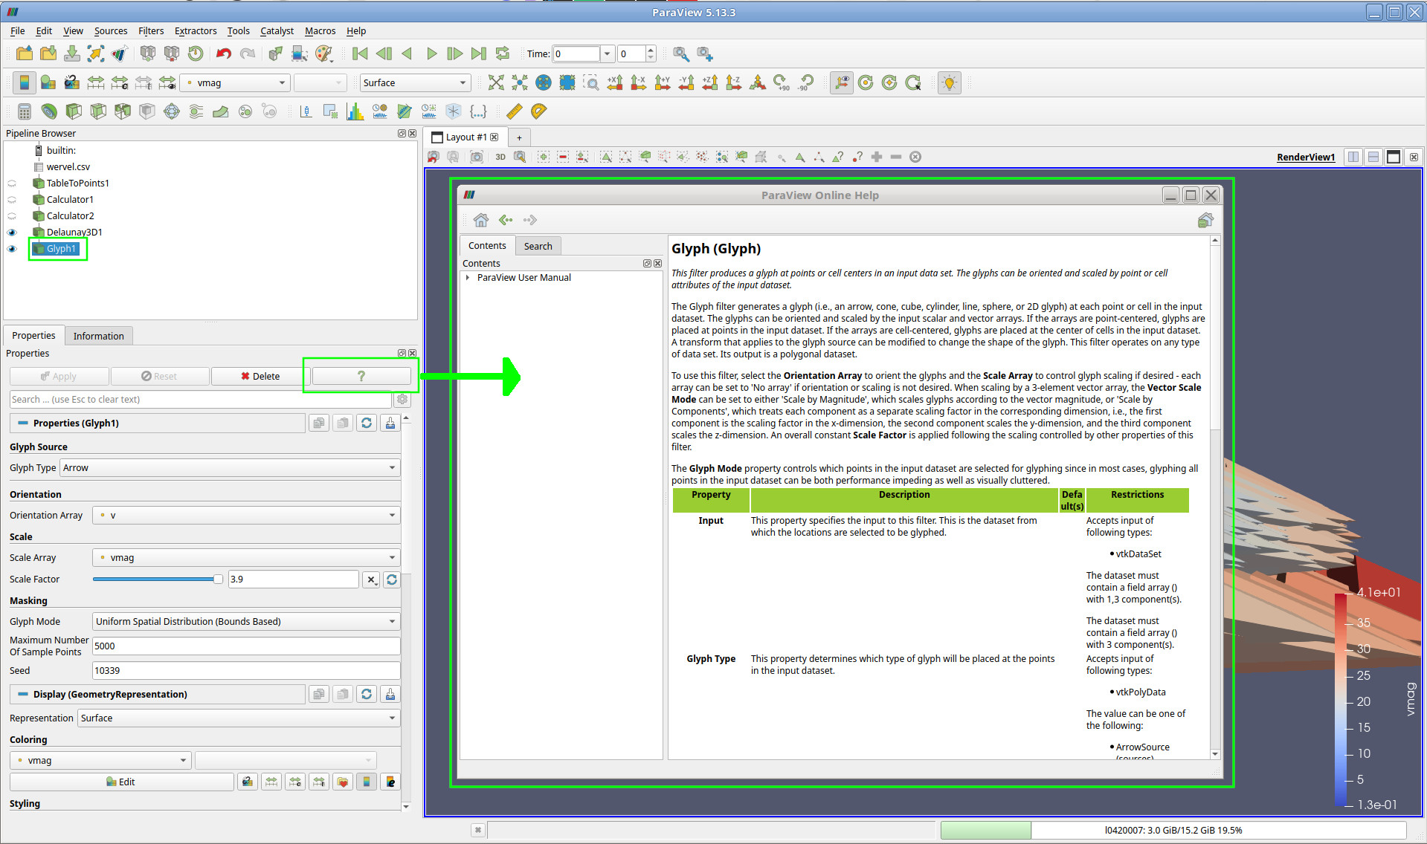Toggle the 3D interaction mode button

tap(500, 157)
